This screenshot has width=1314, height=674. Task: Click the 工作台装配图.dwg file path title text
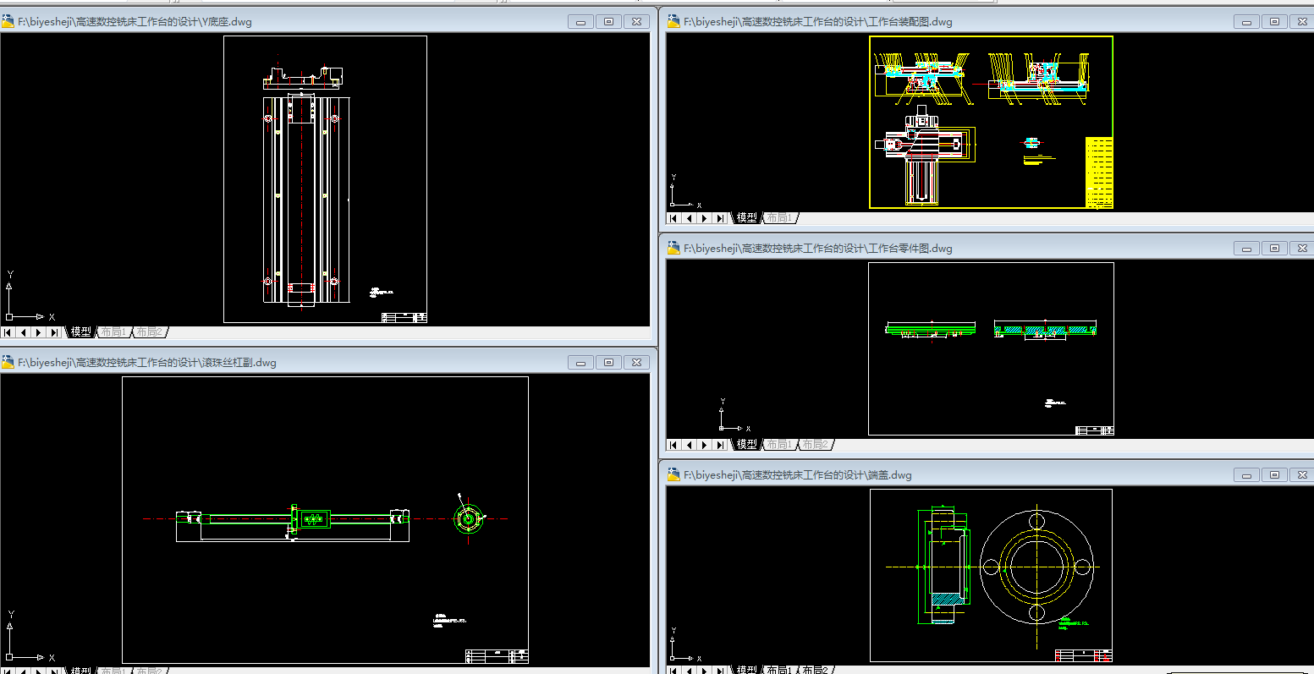(x=818, y=22)
